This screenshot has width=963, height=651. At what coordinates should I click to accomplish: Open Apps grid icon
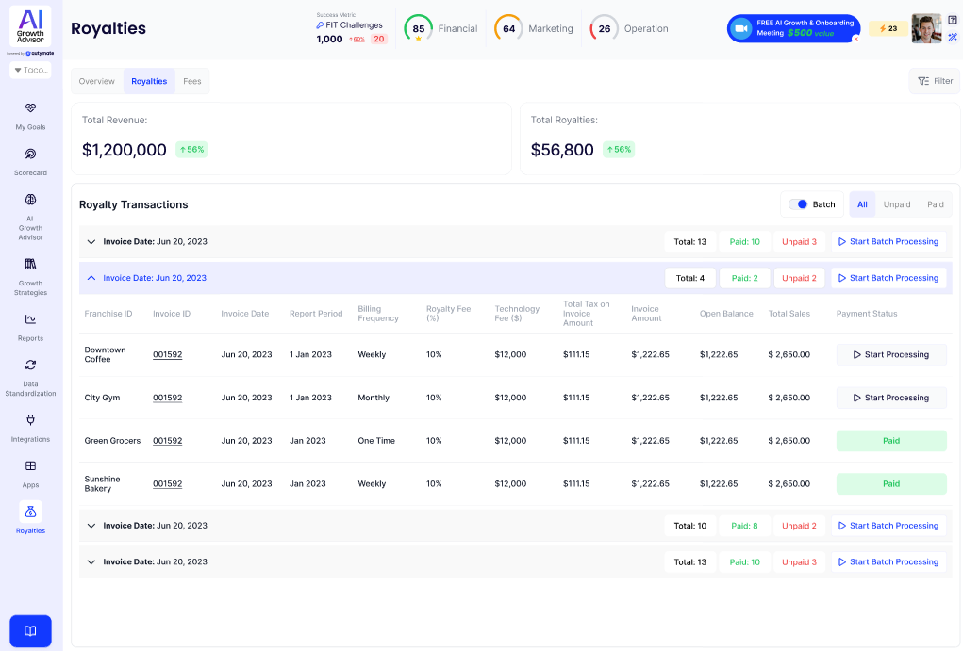click(30, 466)
